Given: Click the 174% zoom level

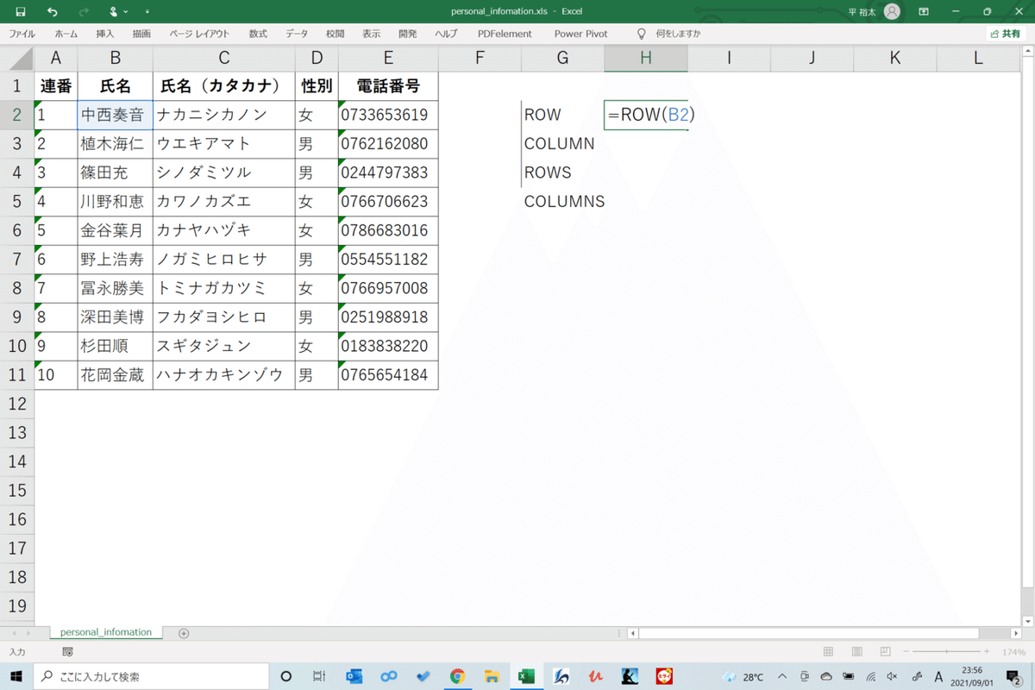Looking at the screenshot, I should 1013,652.
